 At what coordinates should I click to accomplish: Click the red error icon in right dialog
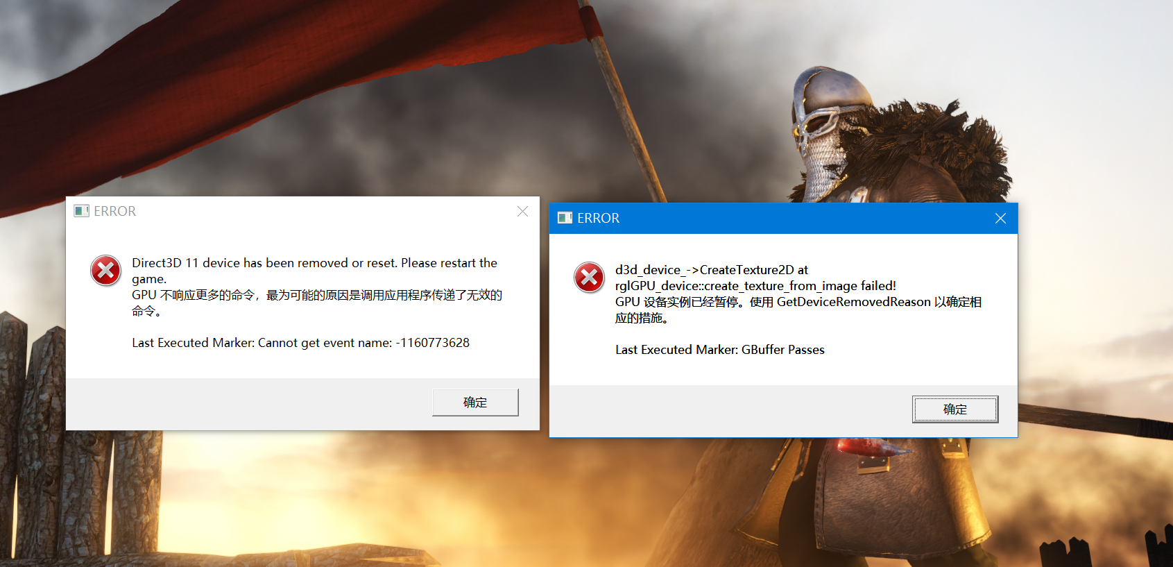click(589, 278)
